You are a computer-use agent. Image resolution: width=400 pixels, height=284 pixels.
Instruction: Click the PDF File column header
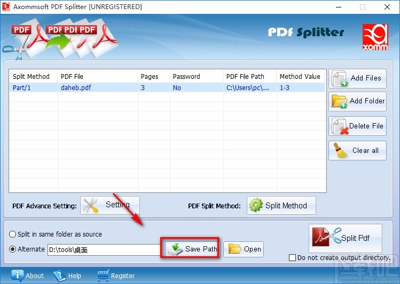click(98, 77)
